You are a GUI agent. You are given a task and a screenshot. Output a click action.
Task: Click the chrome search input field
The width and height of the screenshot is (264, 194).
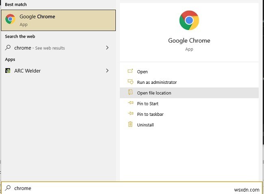click(x=132, y=188)
